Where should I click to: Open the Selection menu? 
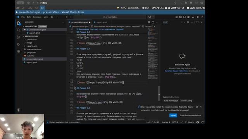point(37,17)
